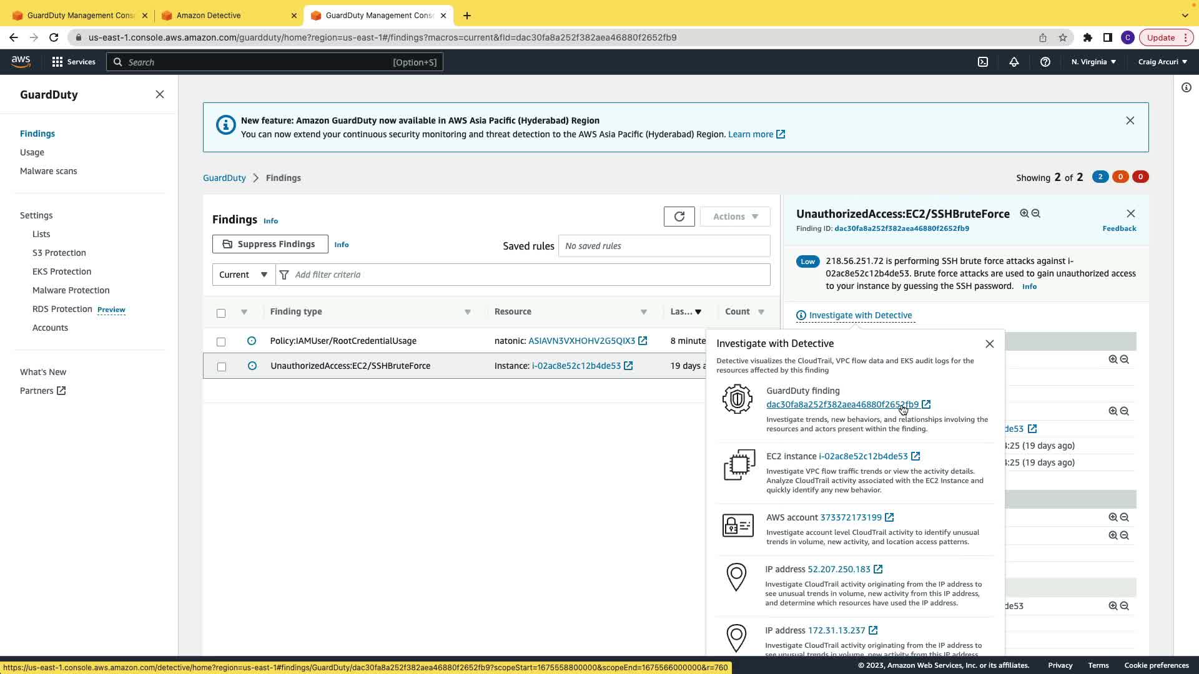Screen dimensions: 1199x674
Task: Open the N. Virginia region selector
Action: click(x=1093, y=62)
